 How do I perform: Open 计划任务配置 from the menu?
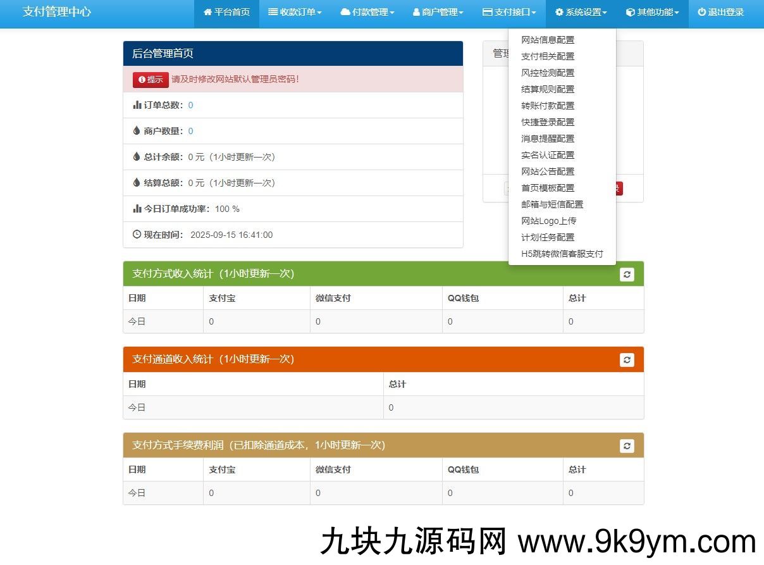tap(548, 237)
